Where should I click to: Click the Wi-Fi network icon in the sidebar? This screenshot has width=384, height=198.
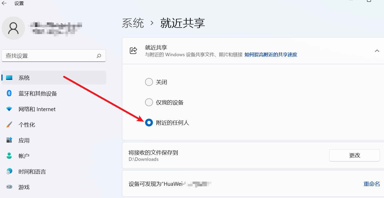9,109
